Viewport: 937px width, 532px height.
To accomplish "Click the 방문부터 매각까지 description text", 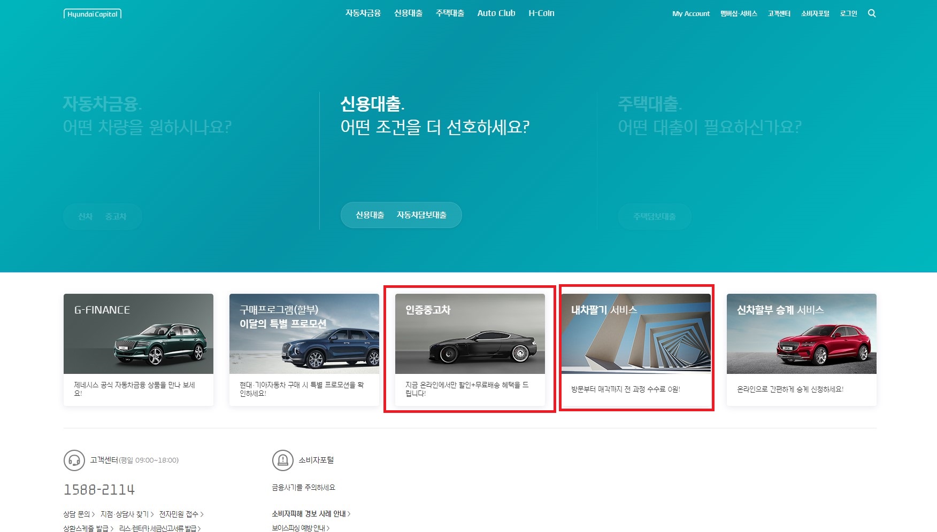I will (x=626, y=389).
